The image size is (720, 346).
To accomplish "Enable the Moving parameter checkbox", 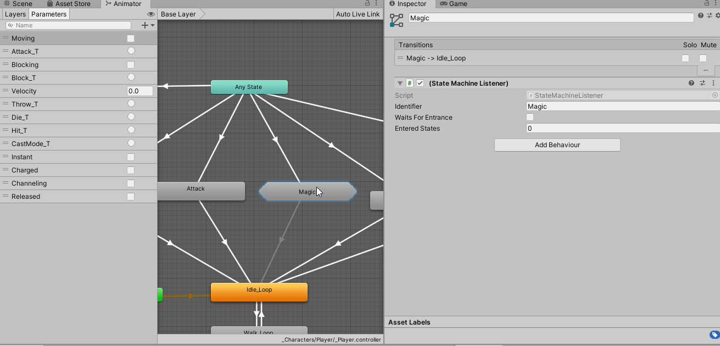I will 130,38.
